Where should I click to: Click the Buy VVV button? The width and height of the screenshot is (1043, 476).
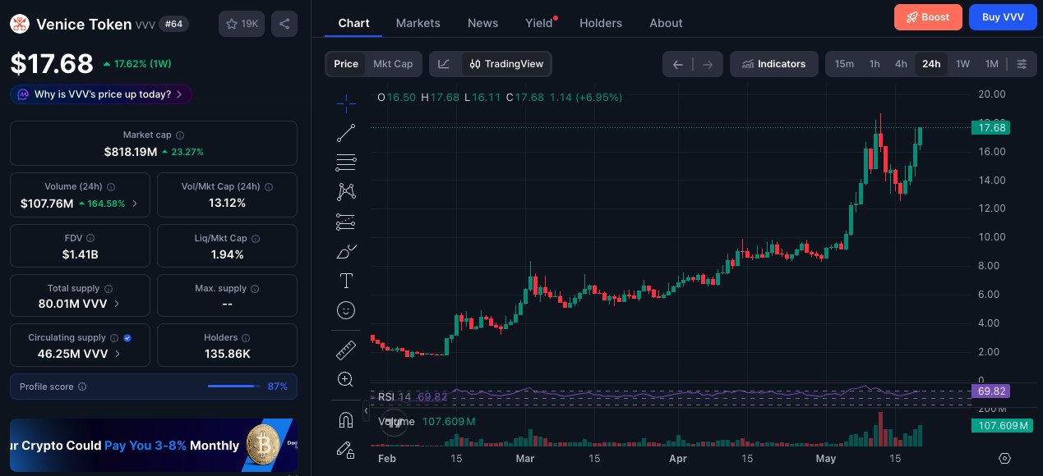(x=1003, y=17)
